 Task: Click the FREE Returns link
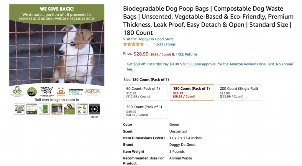coord(186,54)
